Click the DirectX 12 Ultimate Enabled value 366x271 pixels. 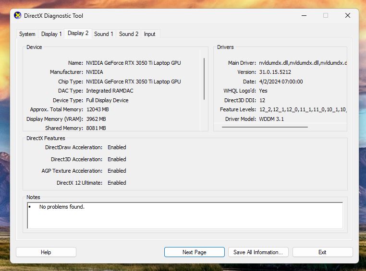point(117,183)
